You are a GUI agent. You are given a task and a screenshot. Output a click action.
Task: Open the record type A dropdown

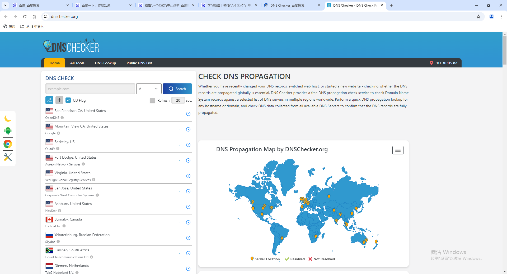pos(149,89)
